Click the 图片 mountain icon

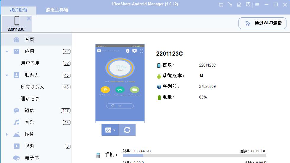(x=17, y=134)
